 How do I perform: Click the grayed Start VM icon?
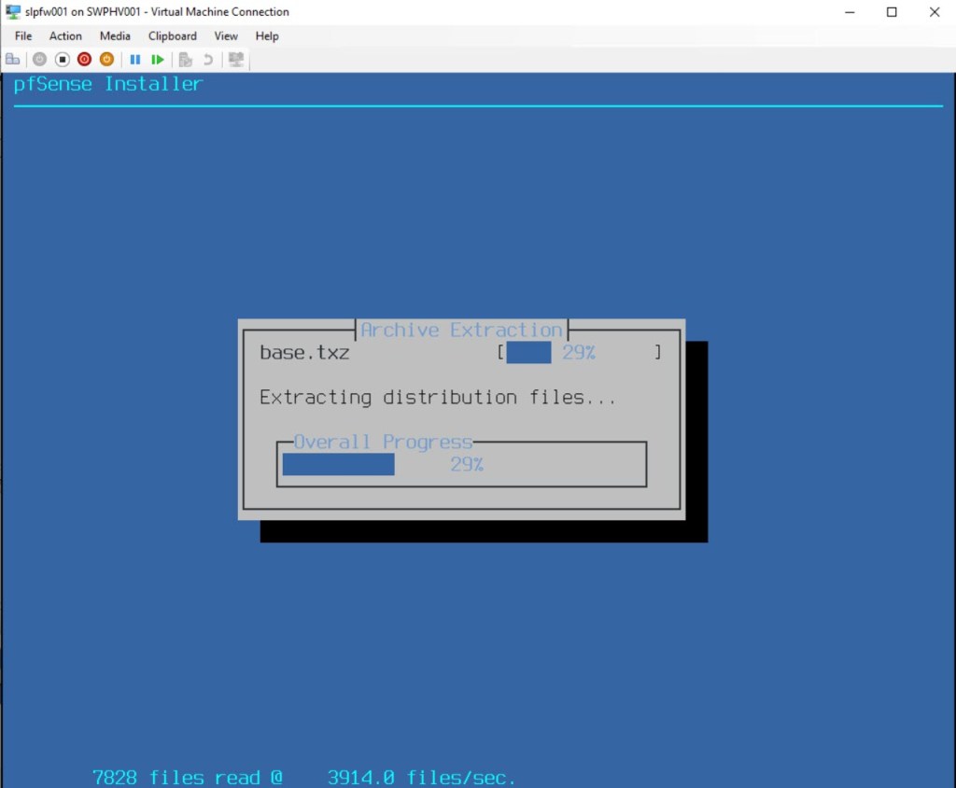(39, 59)
